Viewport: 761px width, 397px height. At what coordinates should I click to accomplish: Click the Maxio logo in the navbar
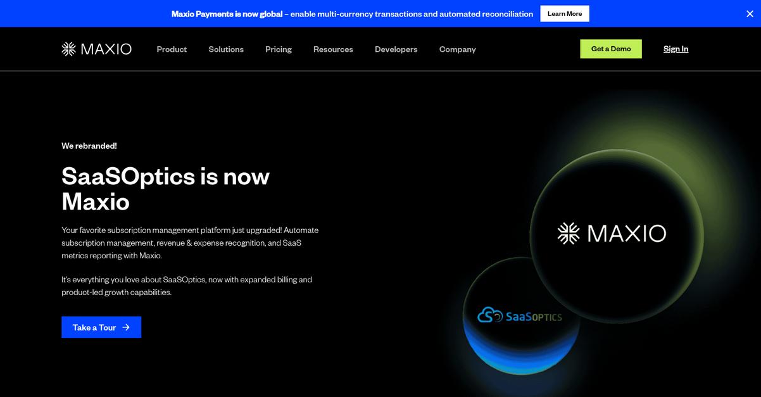(96, 49)
